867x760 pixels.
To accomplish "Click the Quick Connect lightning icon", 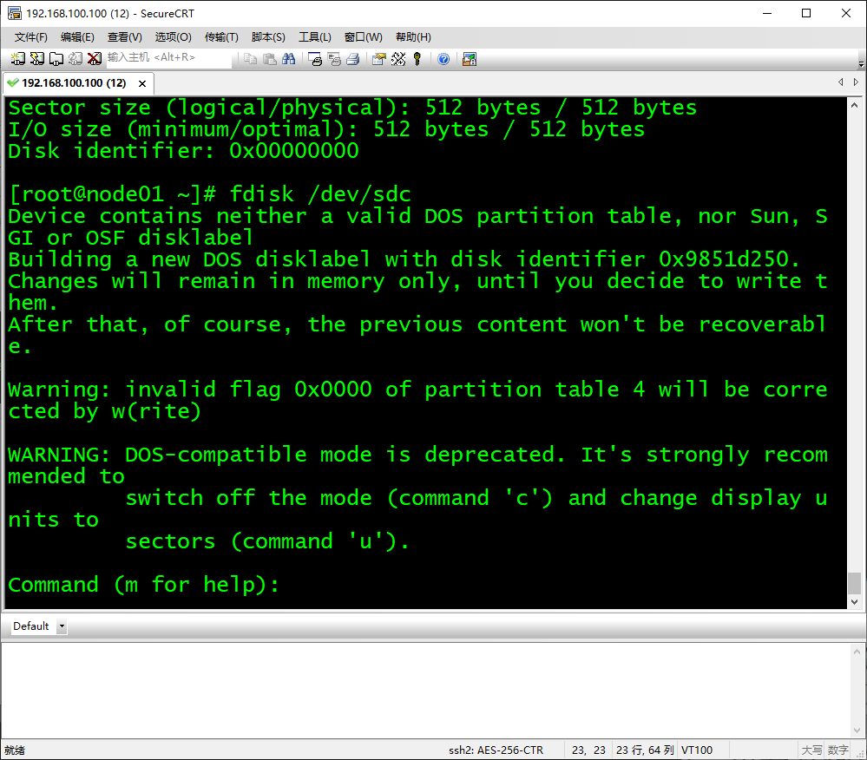I will (x=37, y=59).
